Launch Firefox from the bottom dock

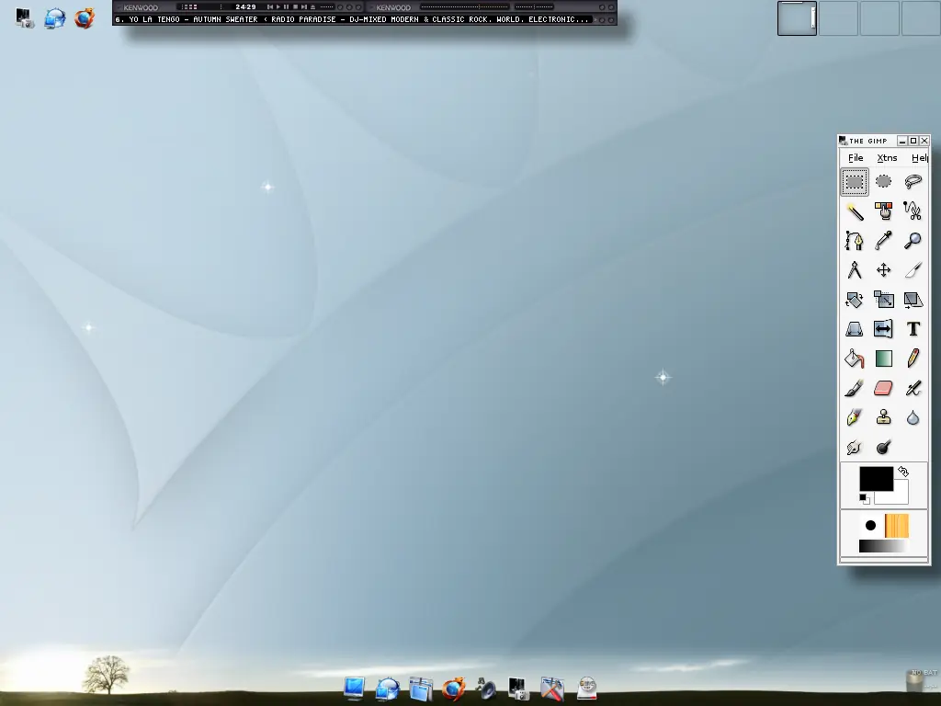click(x=454, y=689)
